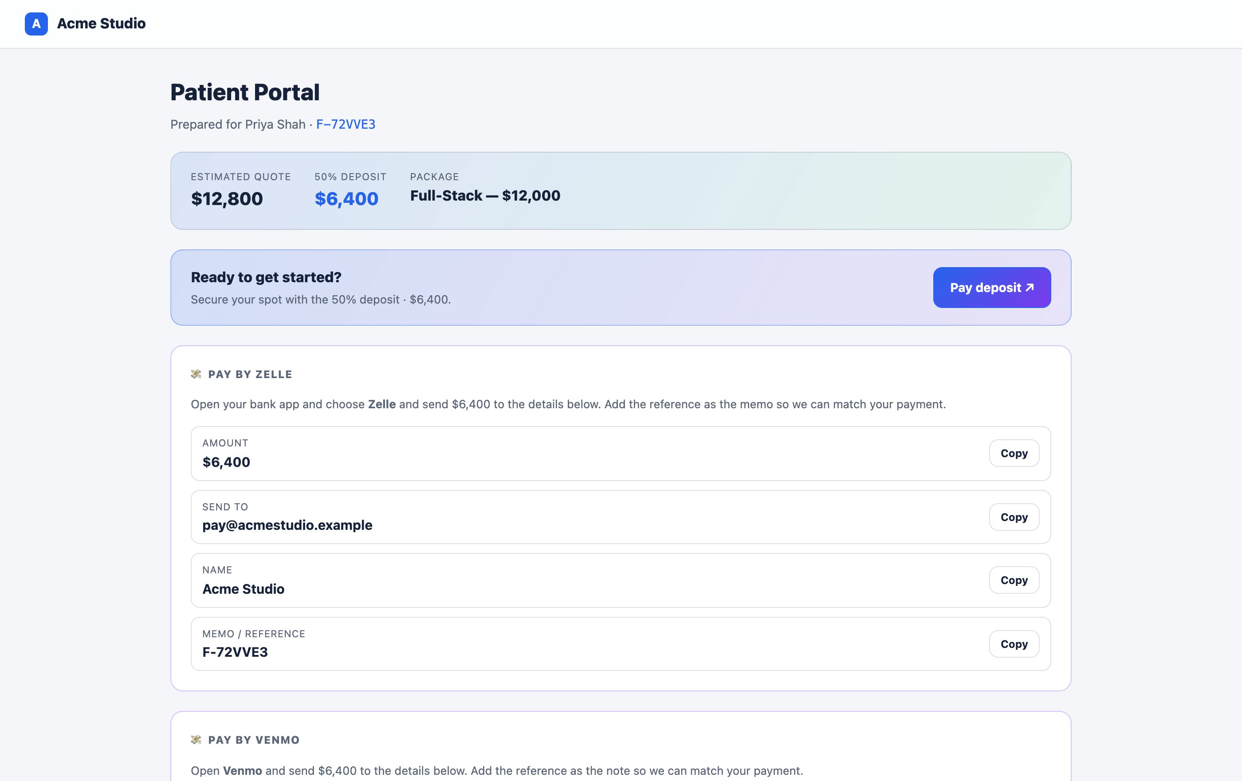Viewport: 1242px width, 781px height.
Task: Click the ESTIMATED QUOTE label
Action: (x=241, y=177)
